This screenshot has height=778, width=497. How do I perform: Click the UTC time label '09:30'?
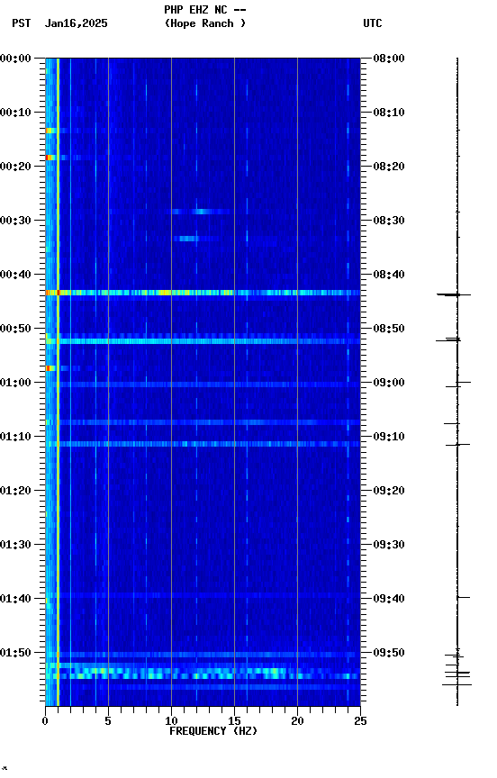[x=389, y=545]
